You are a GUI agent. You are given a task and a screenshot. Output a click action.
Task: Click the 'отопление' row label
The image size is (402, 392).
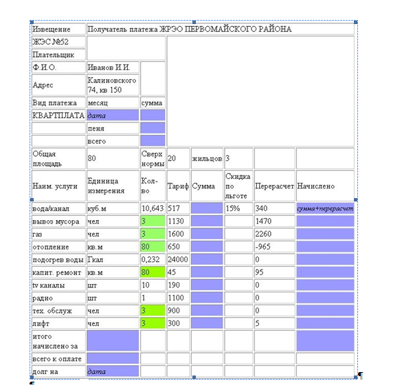pos(58,247)
